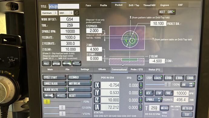209x118 pixels.
Task: Open the 6061 alloy dropdown
Action: click(x=66, y=13)
